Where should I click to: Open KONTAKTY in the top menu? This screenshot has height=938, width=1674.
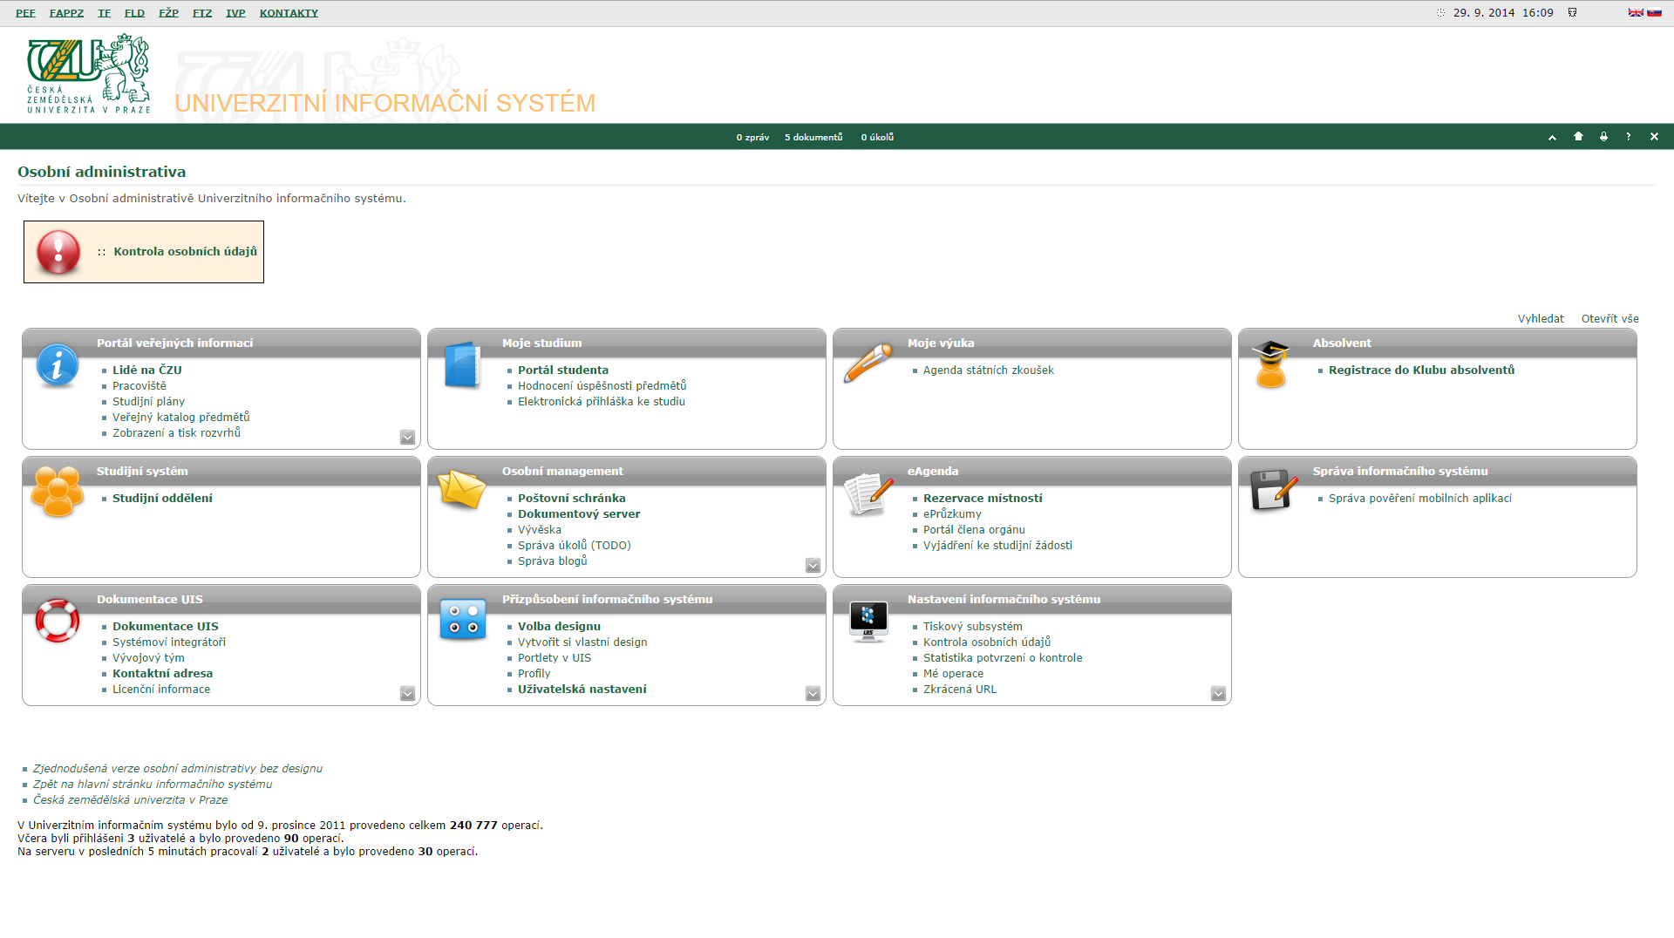point(289,13)
